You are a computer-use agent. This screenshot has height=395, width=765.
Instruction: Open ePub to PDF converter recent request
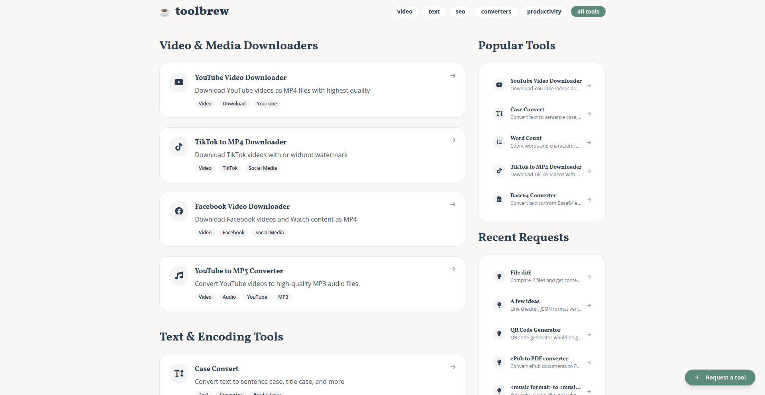(x=539, y=358)
